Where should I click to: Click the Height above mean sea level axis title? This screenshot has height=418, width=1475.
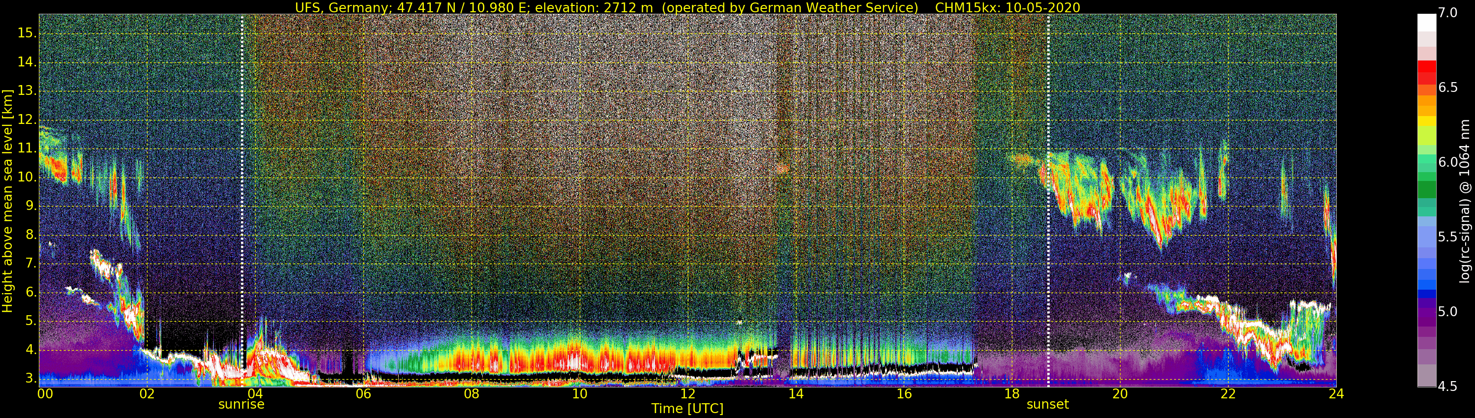[7, 201]
